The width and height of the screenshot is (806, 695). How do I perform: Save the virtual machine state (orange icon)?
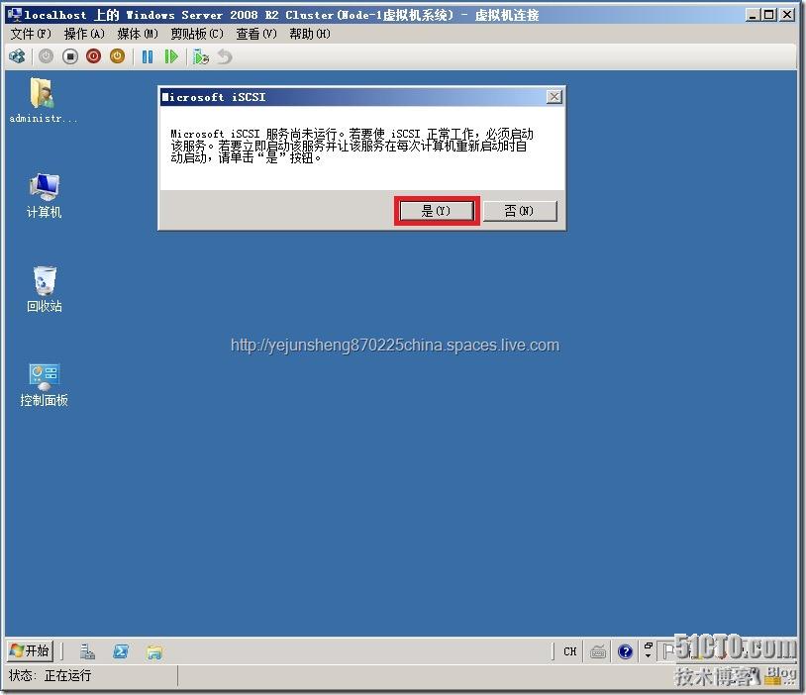pos(117,56)
